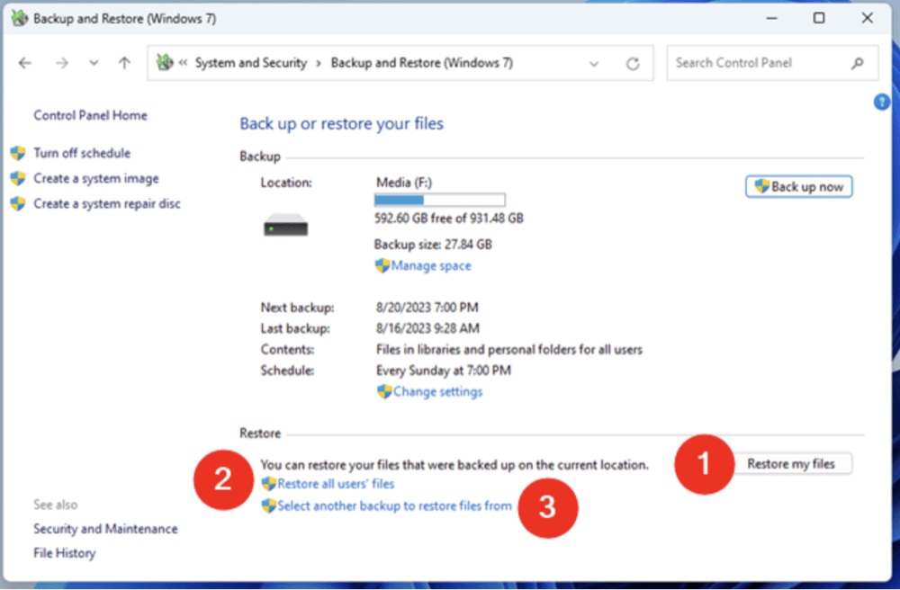Click the drive capacity usage bar
This screenshot has width=900, height=590.
point(439,199)
